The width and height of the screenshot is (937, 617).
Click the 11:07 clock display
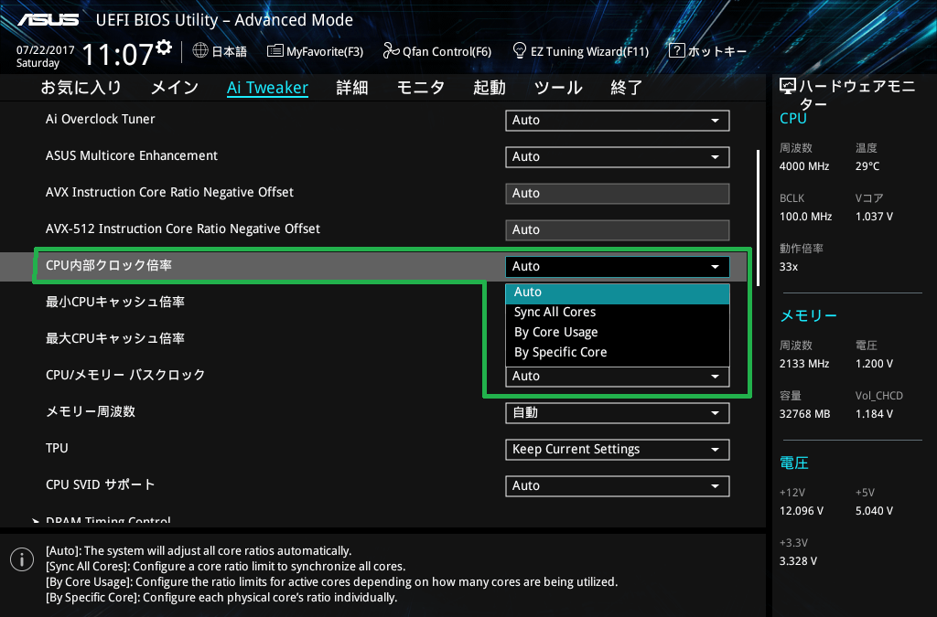[118, 54]
